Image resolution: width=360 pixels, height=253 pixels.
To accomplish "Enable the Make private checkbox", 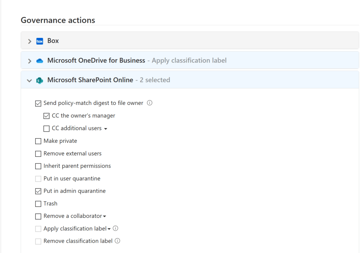I will tap(38, 141).
